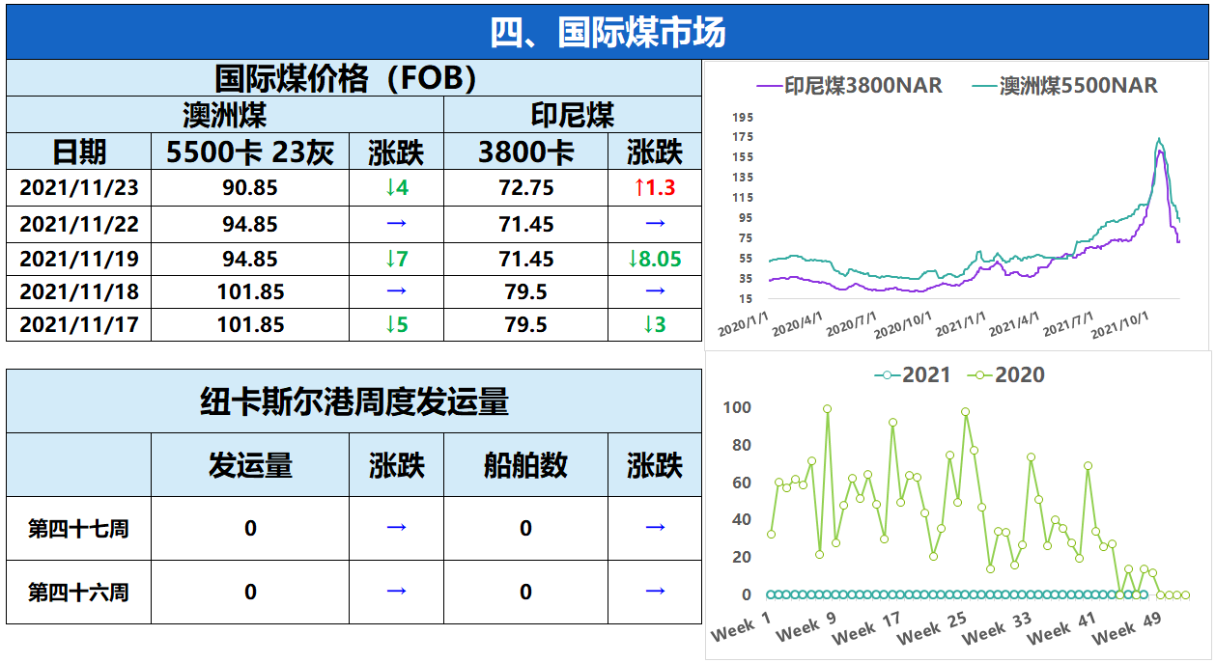Click the 澳洲煤5500NAR legend entry
Image resolution: width=1216 pixels, height=663 pixels.
coord(1064,85)
